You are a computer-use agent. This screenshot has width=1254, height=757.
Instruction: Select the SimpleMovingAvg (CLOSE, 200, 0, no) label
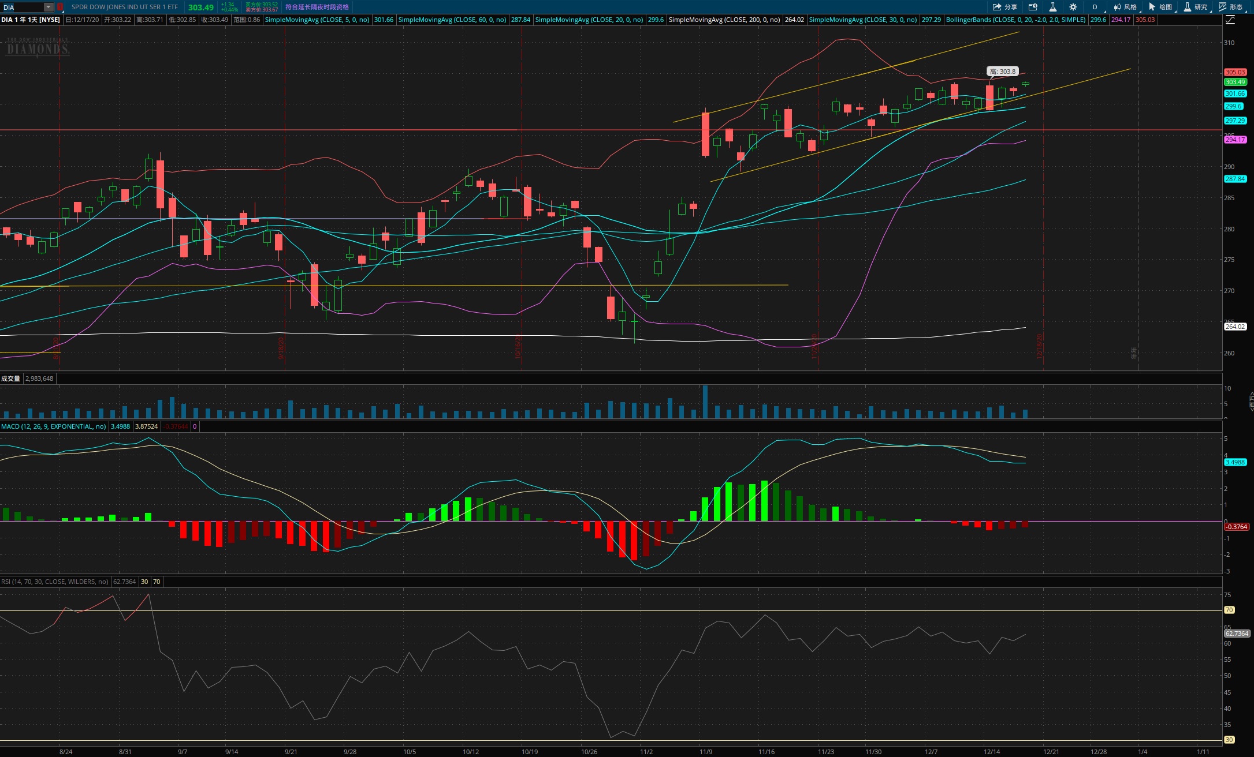(x=724, y=20)
